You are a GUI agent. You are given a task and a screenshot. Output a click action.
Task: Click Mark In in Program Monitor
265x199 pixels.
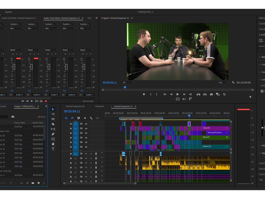pyautogui.click(x=151, y=94)
